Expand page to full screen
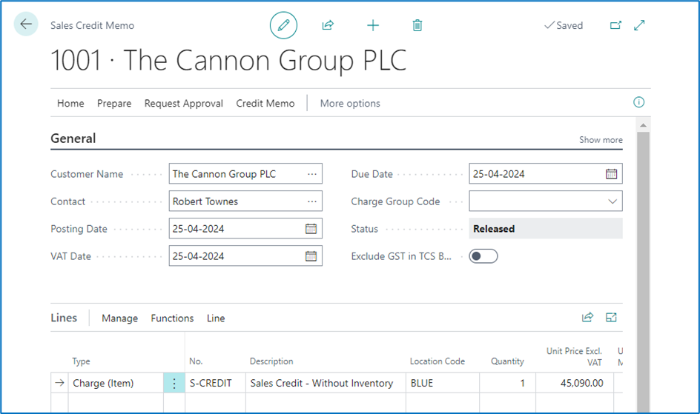Image resolution: width=700 pixels, height=414 pixels. point(640,25)
